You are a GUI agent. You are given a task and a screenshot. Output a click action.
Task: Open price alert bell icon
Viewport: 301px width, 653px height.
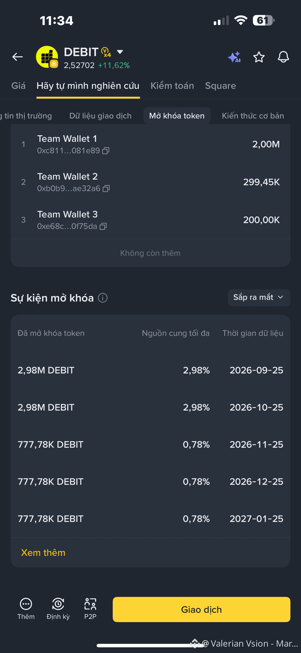tap(283, 57)
